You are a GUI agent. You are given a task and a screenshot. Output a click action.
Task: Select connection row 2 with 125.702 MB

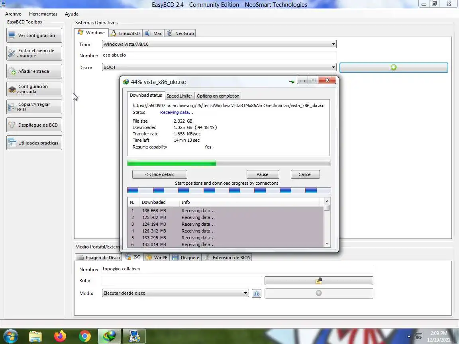pyautogui.click(x=226, y=217)
